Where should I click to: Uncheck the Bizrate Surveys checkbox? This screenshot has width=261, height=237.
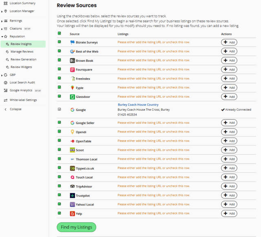pyautogui.click(x=60, y=42)
